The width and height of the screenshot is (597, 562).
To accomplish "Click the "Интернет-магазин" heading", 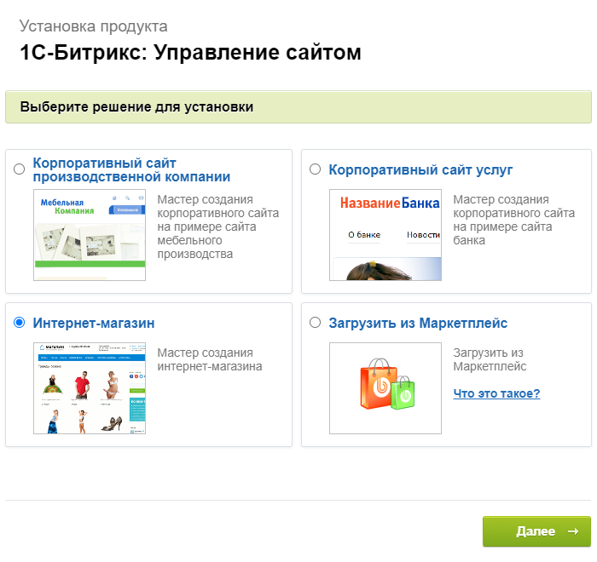I will point(94,323).
